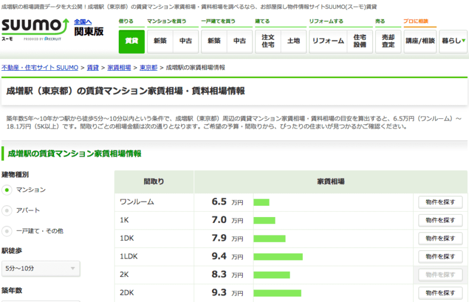This screenshot has width=469, height=302.
Task: Click 物件を探す for 1K row
Action: pyautogui.click(x=441, y=220)
